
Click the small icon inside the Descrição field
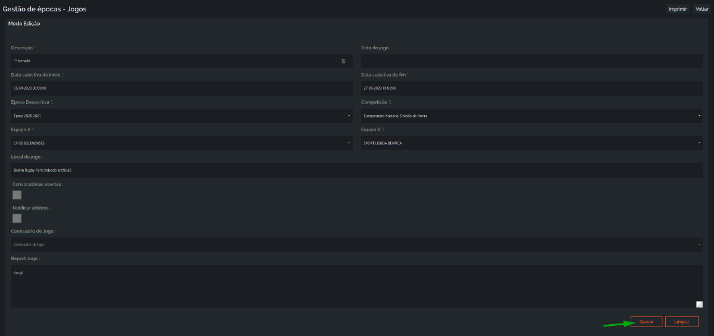(x=343, y=61)
